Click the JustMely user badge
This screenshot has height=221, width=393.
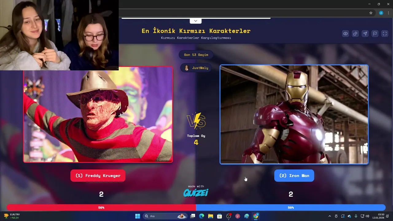tap(196, 68)
